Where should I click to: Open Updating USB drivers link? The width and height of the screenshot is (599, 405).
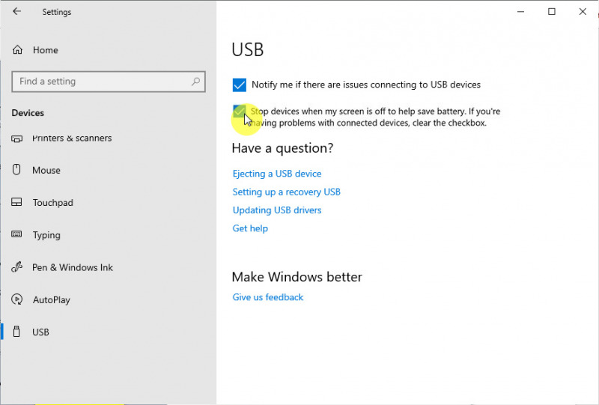tap(277, 210)
